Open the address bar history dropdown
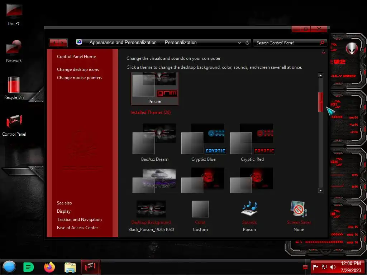The height and width of the screenshot is (275, 367). coord(239,43)
